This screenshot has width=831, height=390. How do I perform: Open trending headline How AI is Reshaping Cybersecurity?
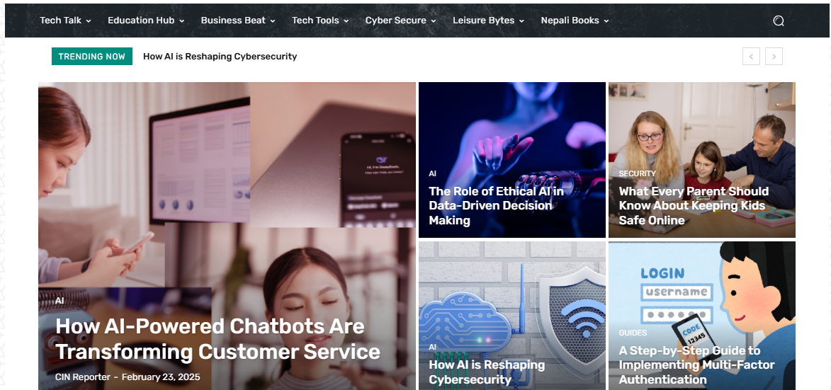pyautogui.click(x=220, y=57)
